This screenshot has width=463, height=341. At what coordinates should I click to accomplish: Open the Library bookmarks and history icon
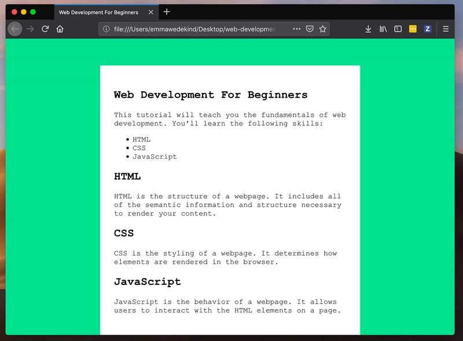[383, 29]
